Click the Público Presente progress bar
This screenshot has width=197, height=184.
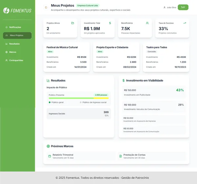coord(78,98)
